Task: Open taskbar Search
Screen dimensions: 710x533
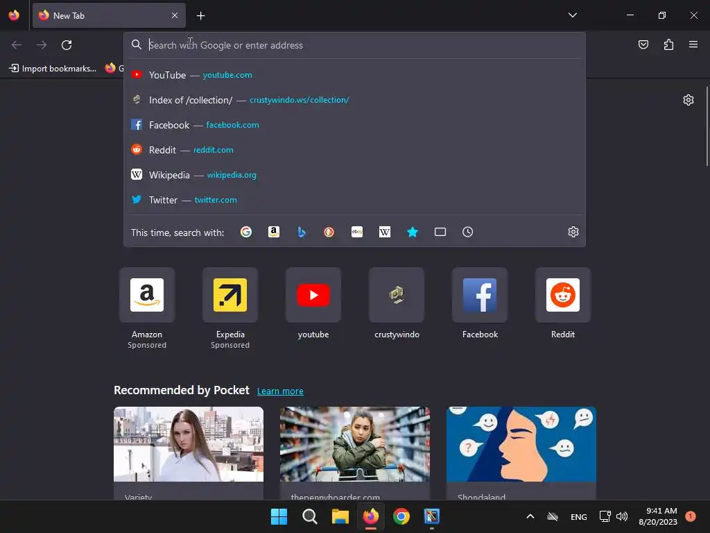Action: point(310,516)
